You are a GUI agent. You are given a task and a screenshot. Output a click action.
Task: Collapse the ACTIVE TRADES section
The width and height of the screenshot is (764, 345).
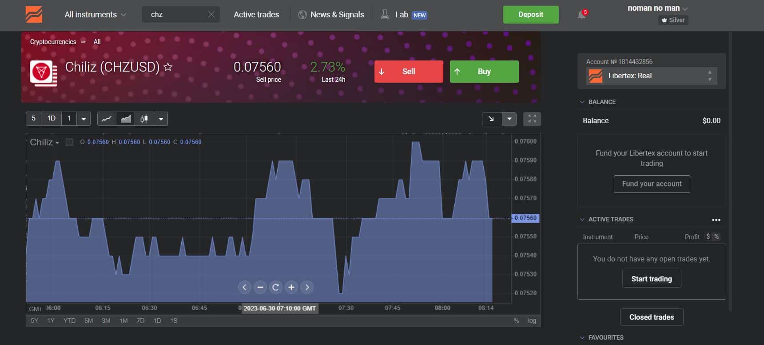tap(582, 219)
